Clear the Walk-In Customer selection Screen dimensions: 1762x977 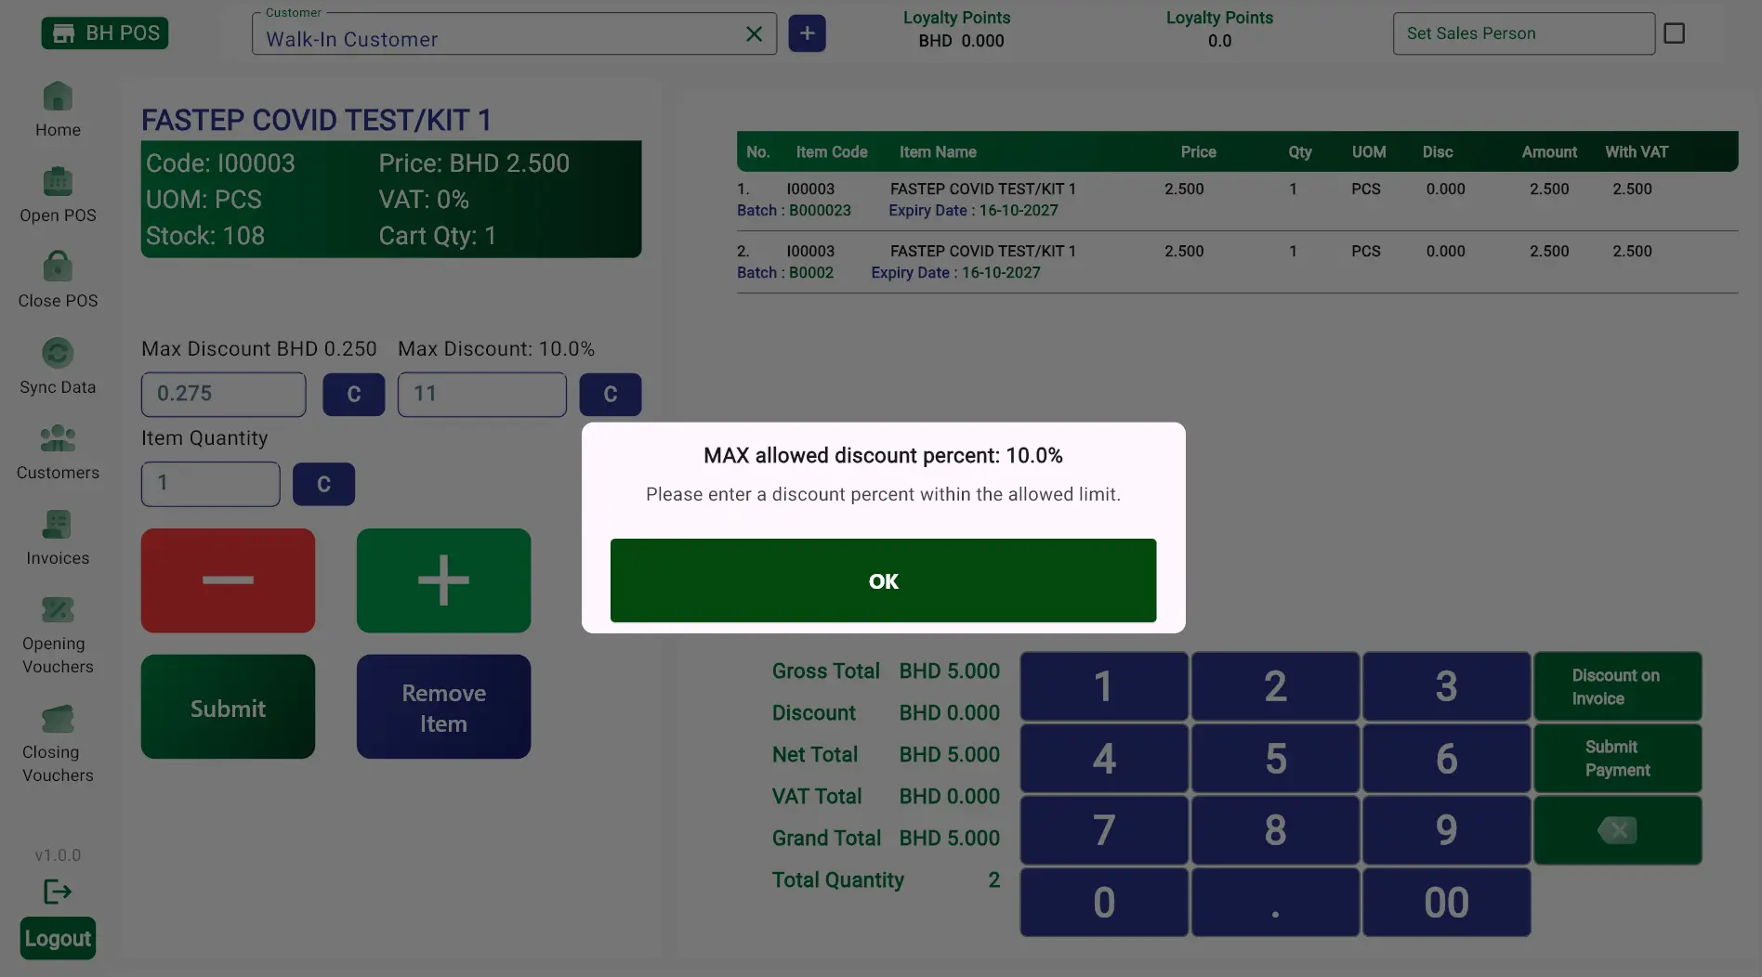click(754, 34)
